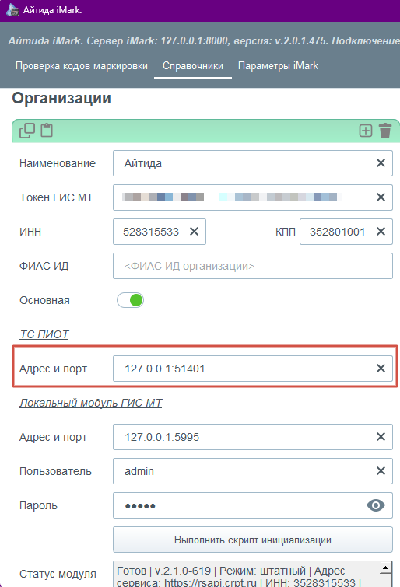
Task: Add a new organization with the plus icon
Action: (x=366, y=131)
